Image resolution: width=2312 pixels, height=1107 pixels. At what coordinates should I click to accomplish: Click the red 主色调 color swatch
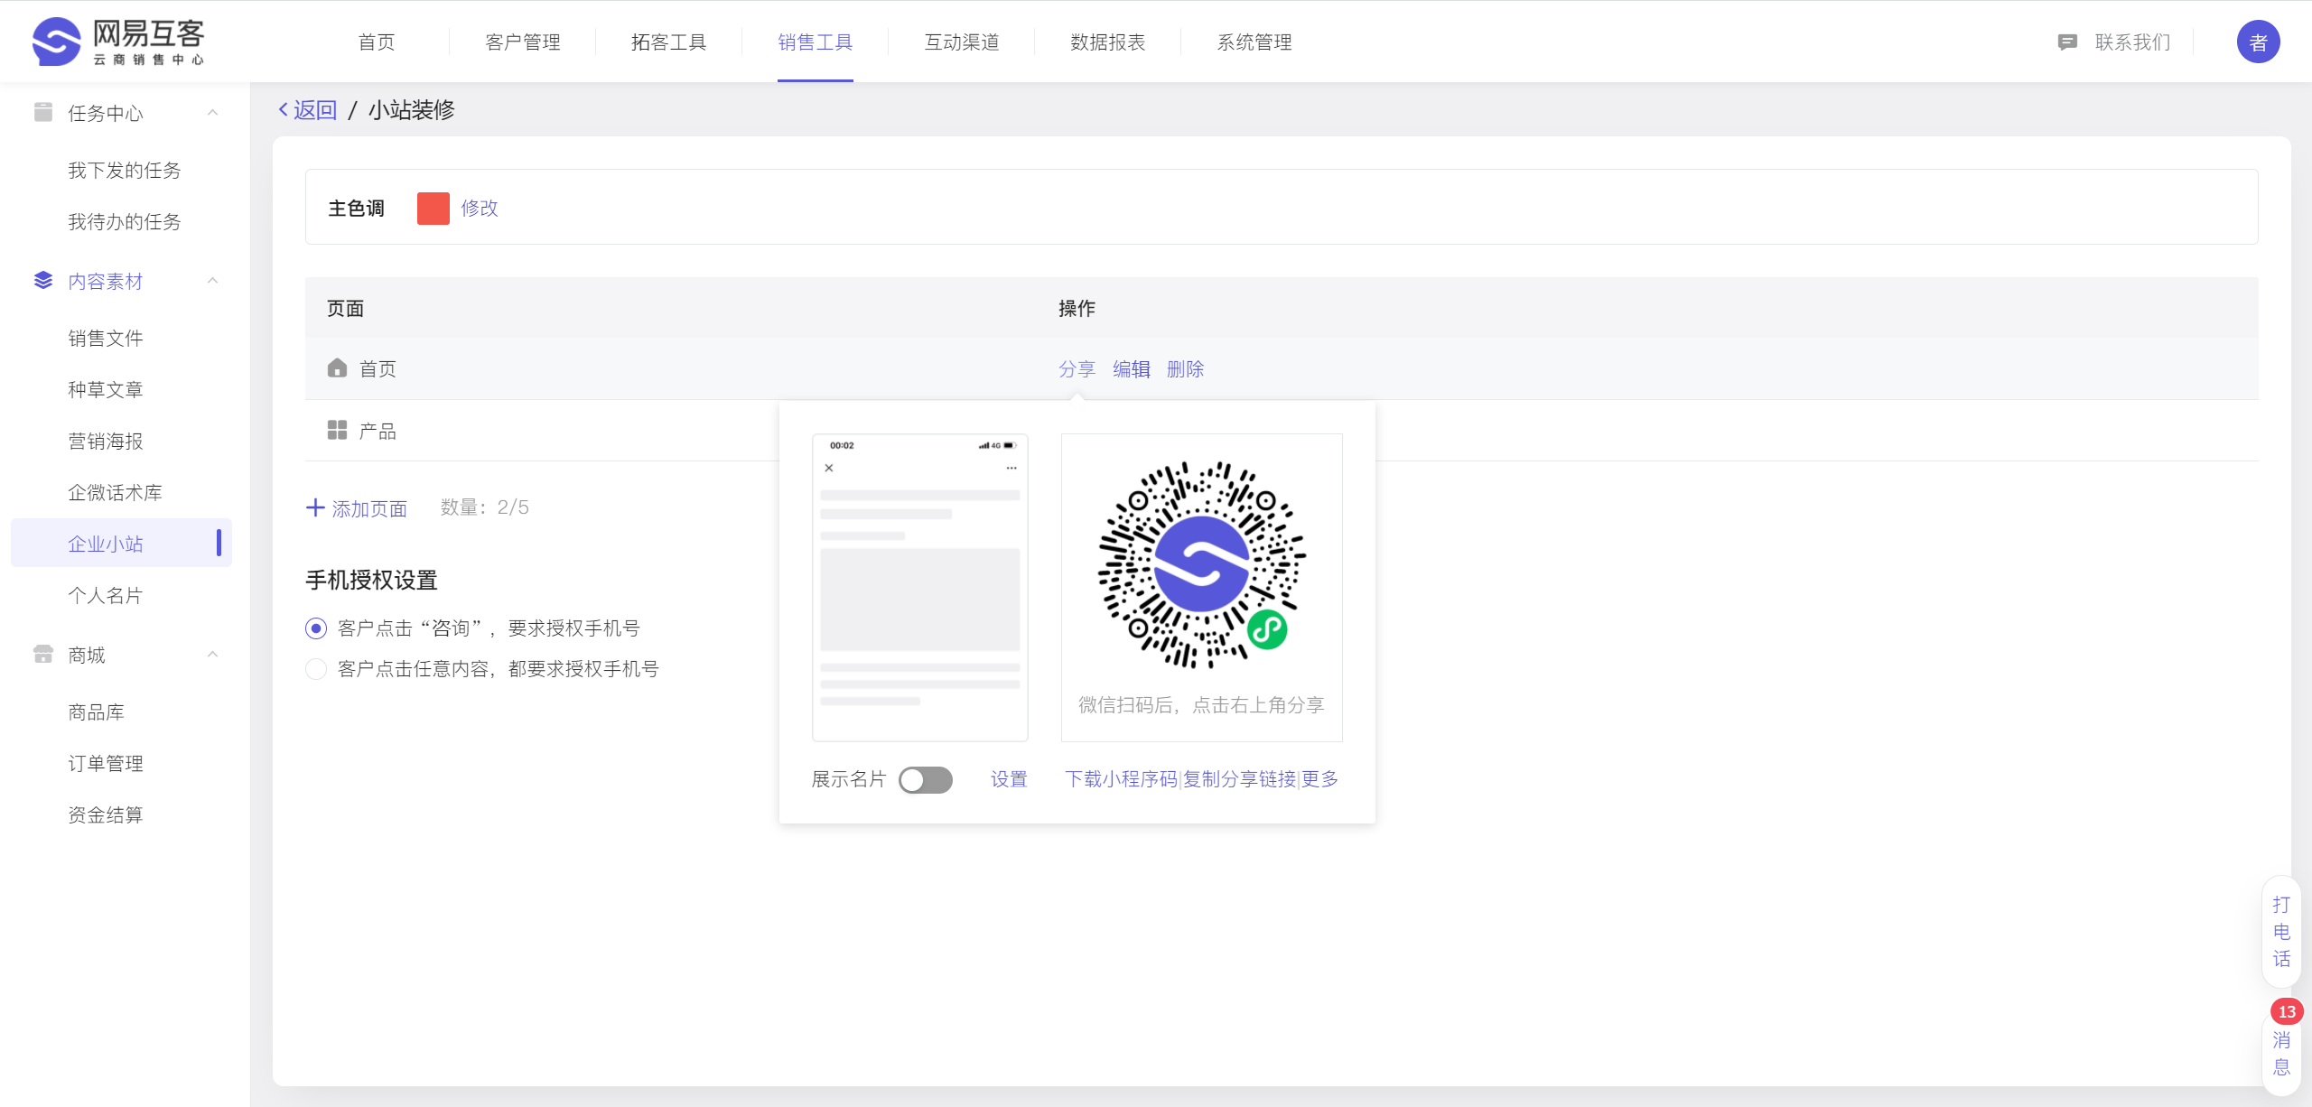click(x=433, y=208)
